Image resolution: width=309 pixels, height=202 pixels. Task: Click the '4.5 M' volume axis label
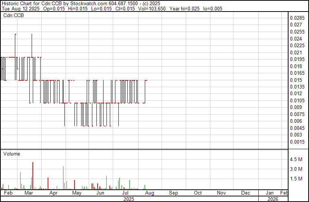[296, 159]
